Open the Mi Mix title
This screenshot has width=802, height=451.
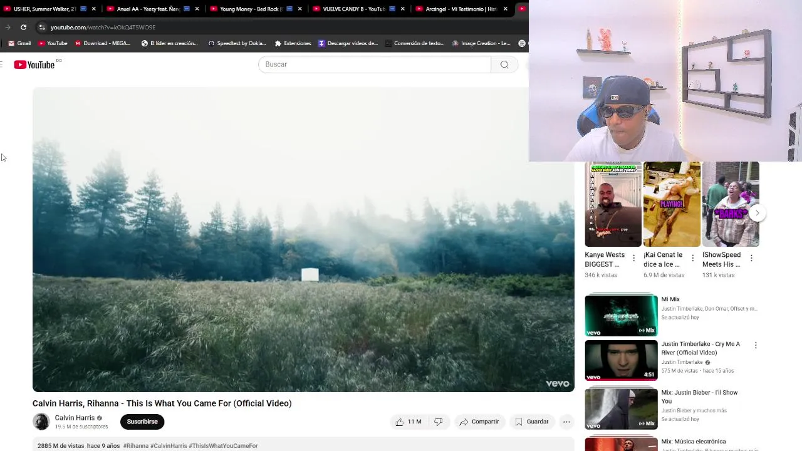670,299
